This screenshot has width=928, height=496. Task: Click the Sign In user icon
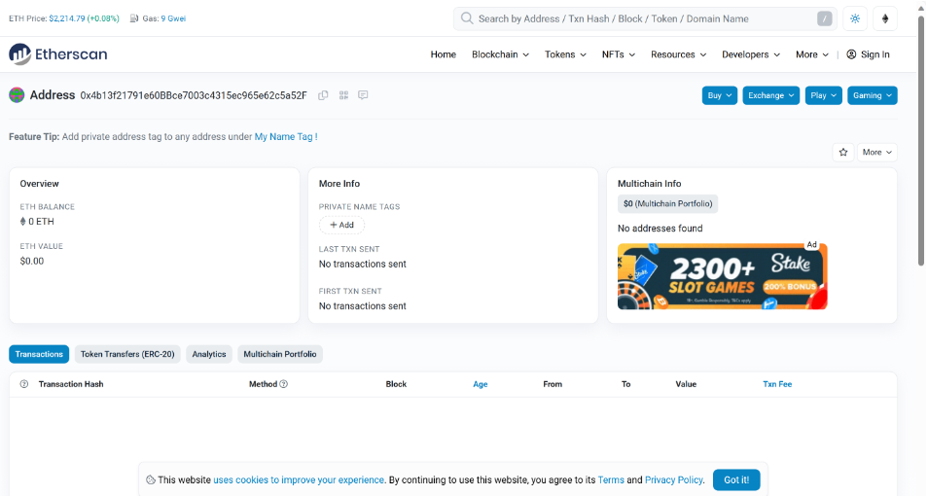(x=851, y=54)
